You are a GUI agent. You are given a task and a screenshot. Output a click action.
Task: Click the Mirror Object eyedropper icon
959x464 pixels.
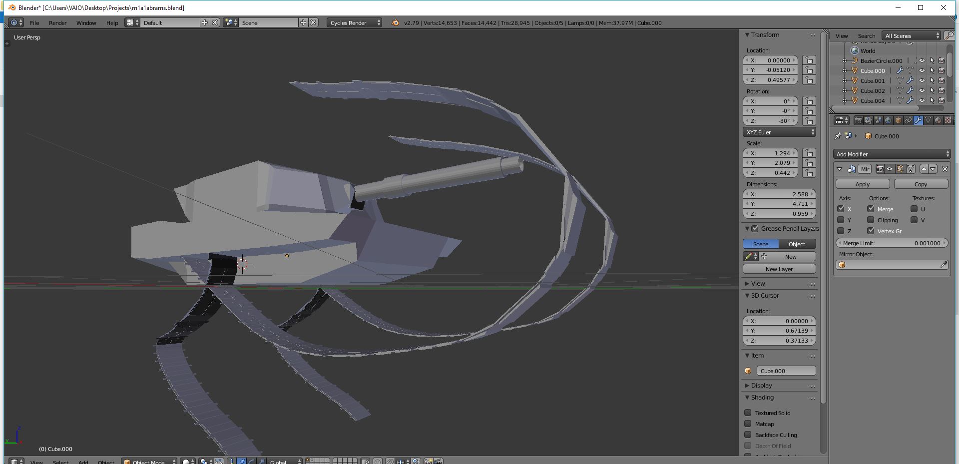pos(943,265)
